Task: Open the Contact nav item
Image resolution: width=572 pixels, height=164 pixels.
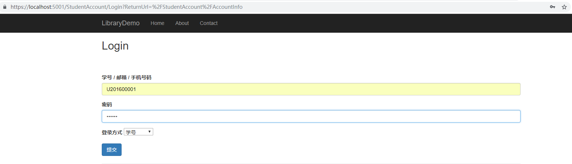Action: coord(209,23)
